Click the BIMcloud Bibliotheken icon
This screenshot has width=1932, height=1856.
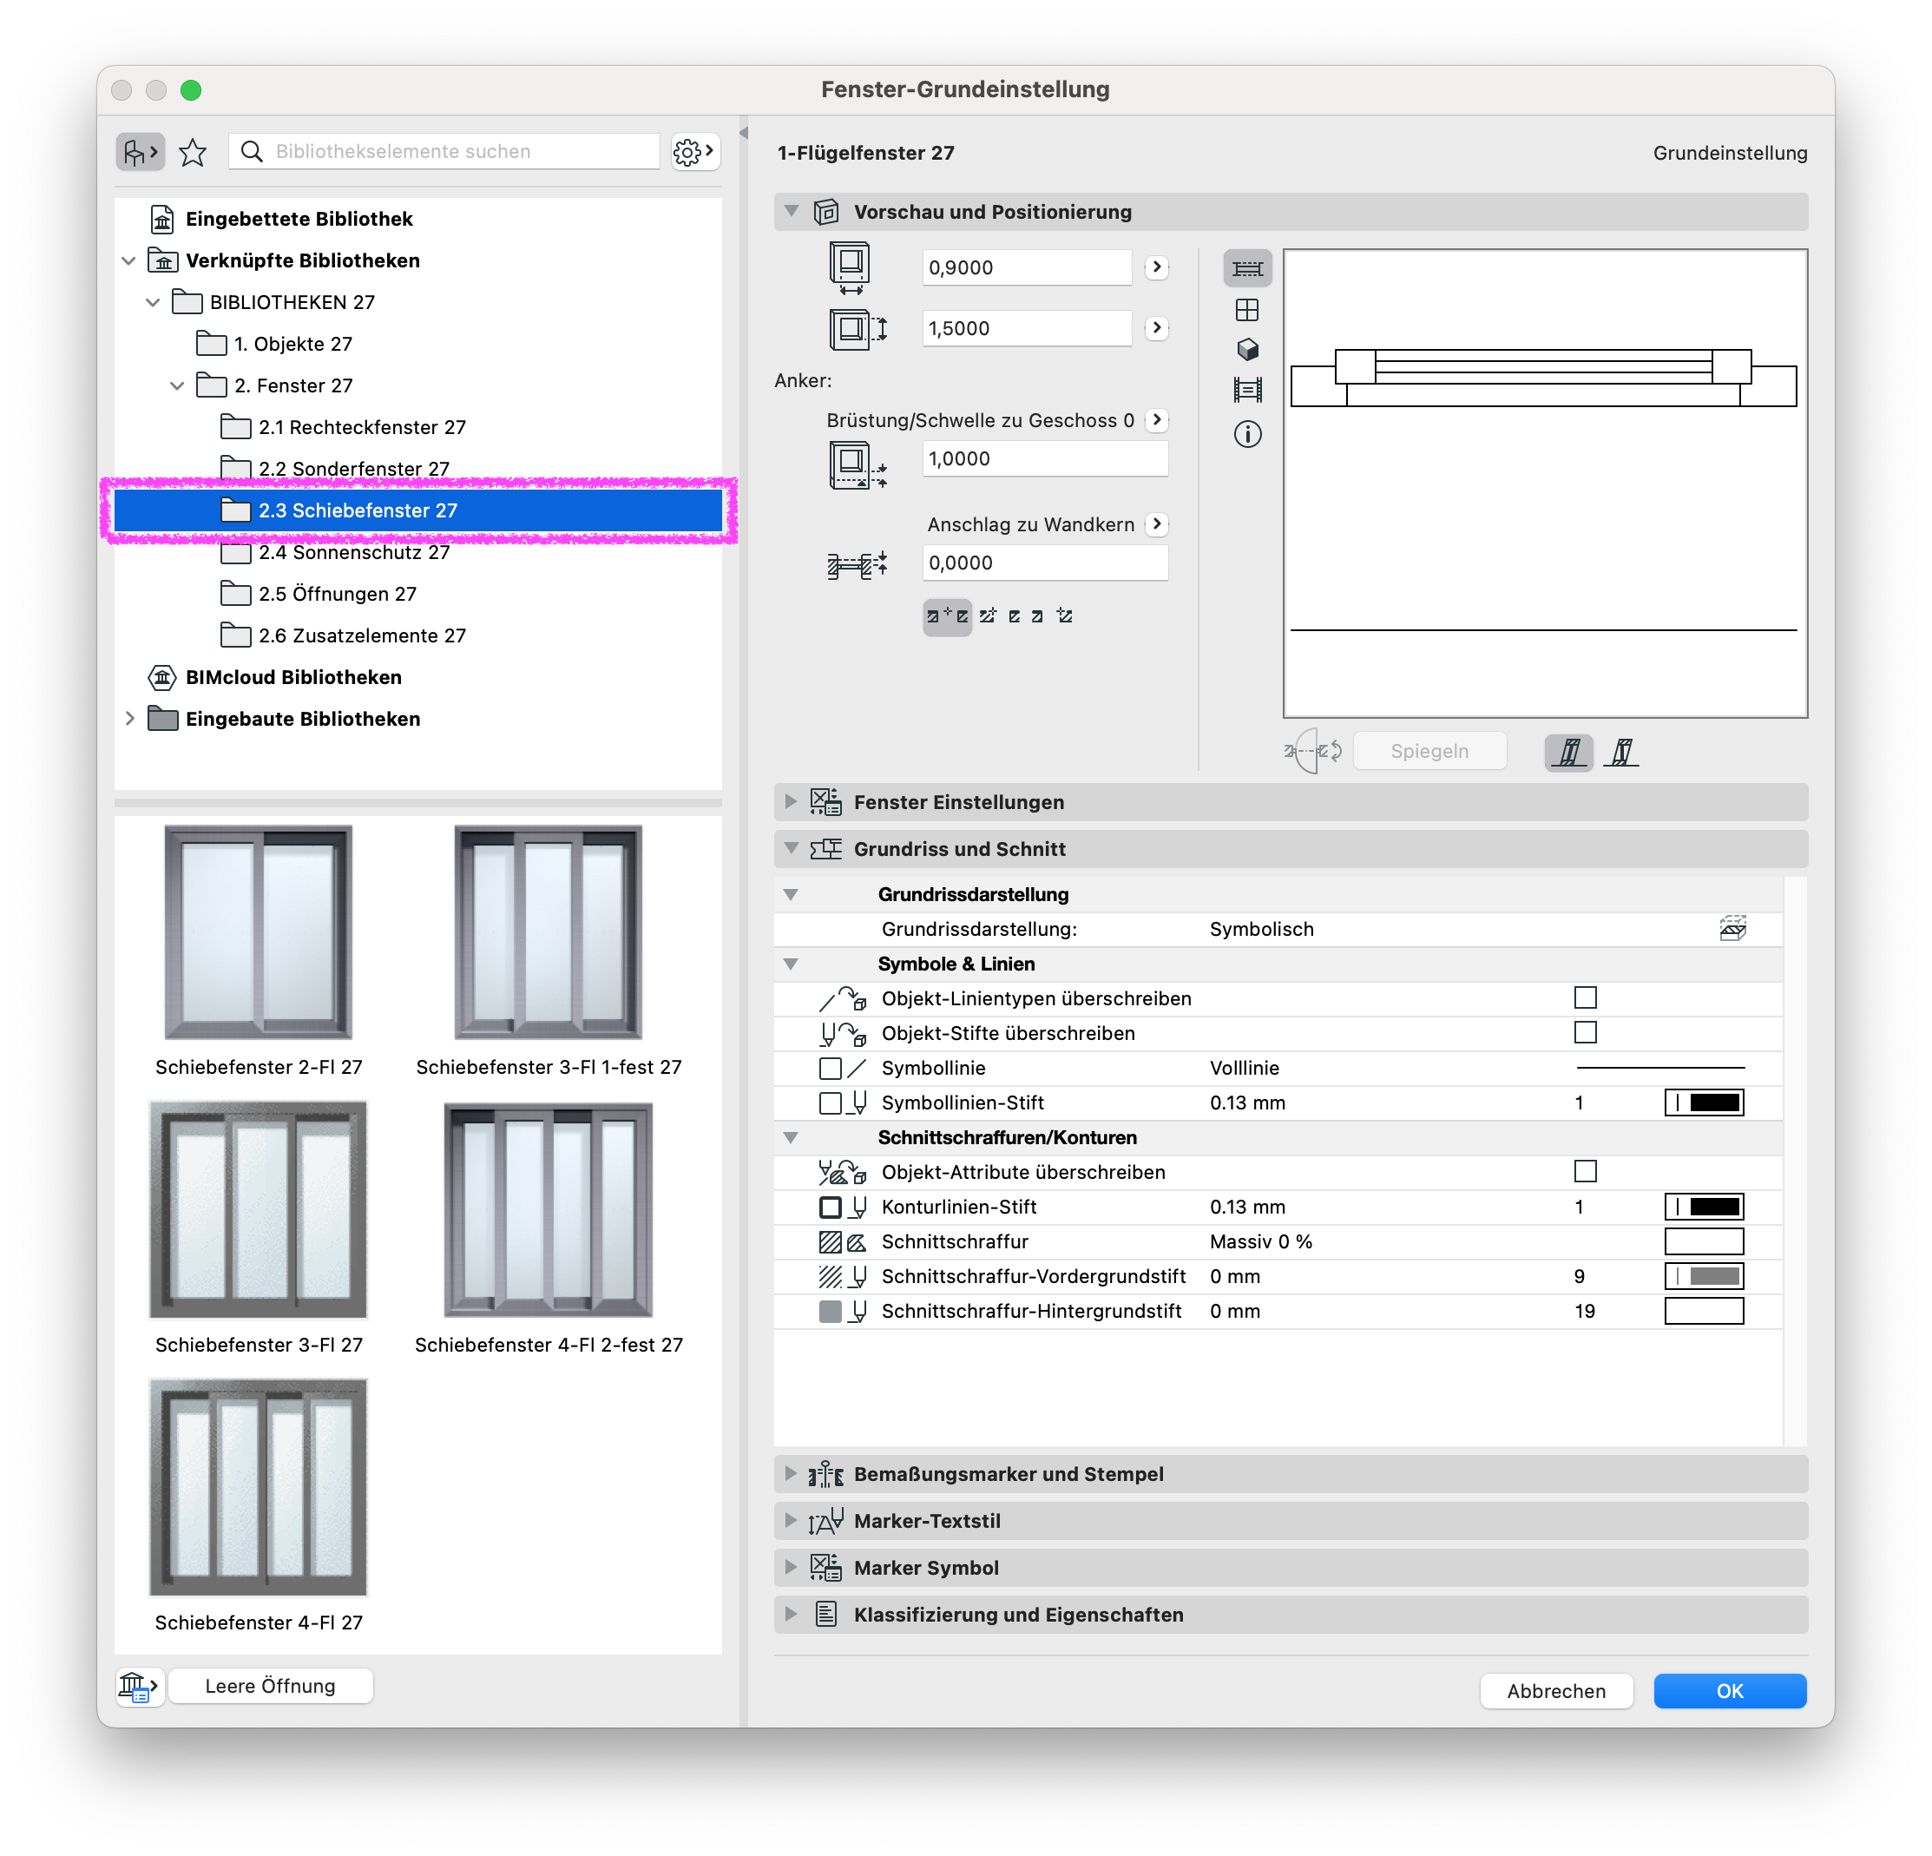[162, 677]
